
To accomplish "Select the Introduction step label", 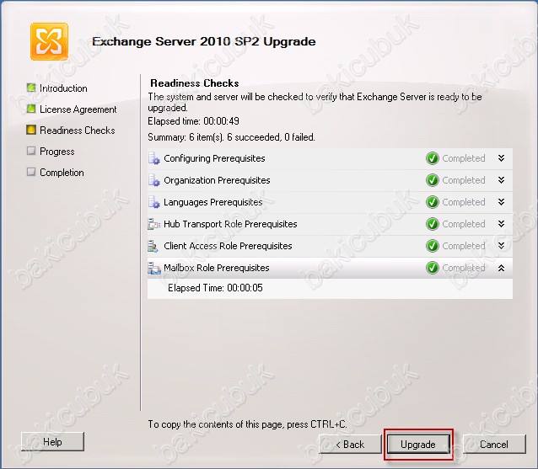I will pos(63,88).
